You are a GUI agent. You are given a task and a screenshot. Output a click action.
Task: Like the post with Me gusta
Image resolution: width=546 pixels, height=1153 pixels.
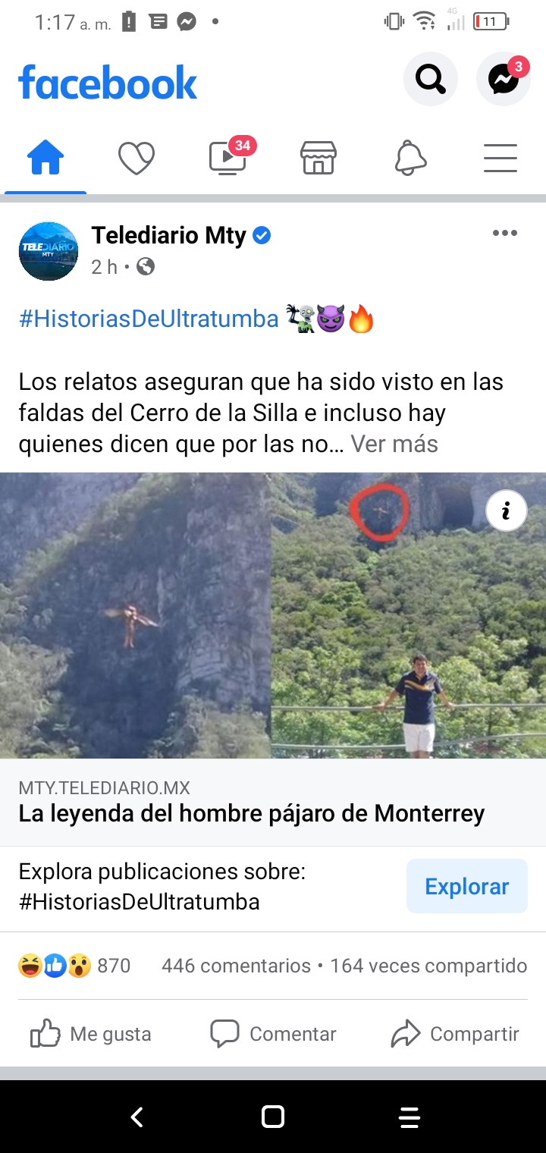(x=91, y=1034)
